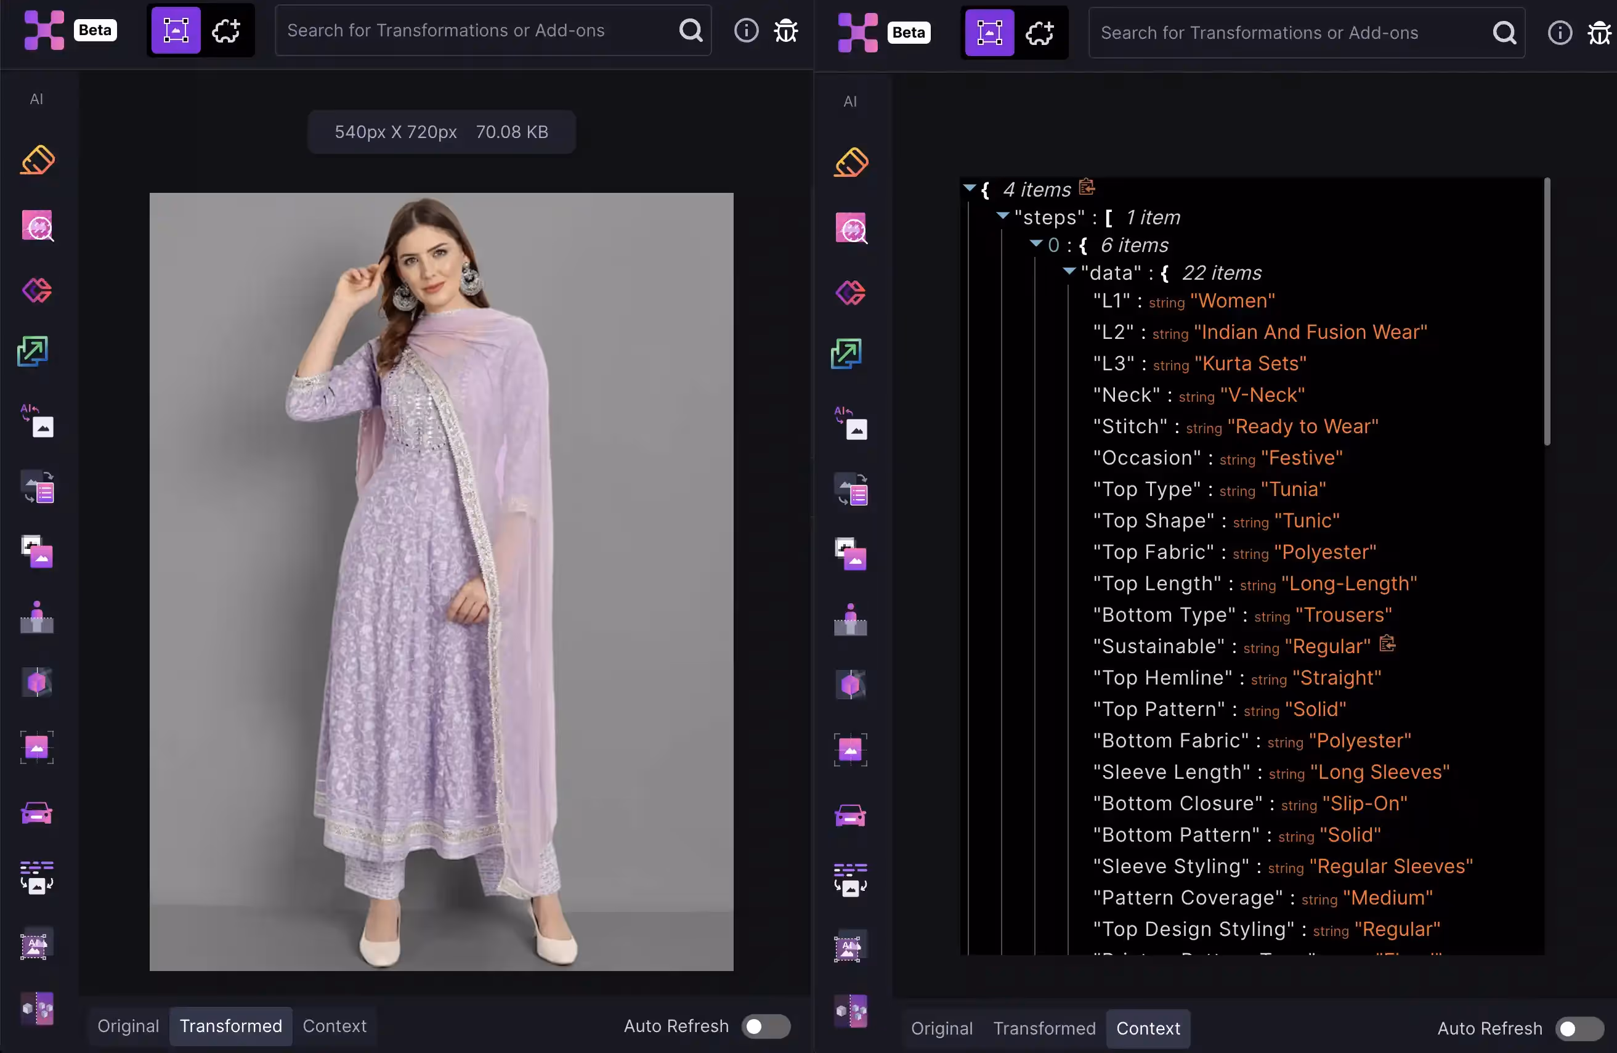Screen dimensions: 1617x1053
Task: Click the product podium icon in left panel
Action: coord(37,617)
